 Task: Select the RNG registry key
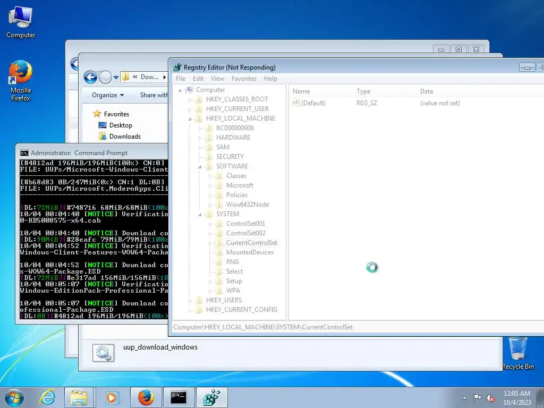tap(233, 262)
